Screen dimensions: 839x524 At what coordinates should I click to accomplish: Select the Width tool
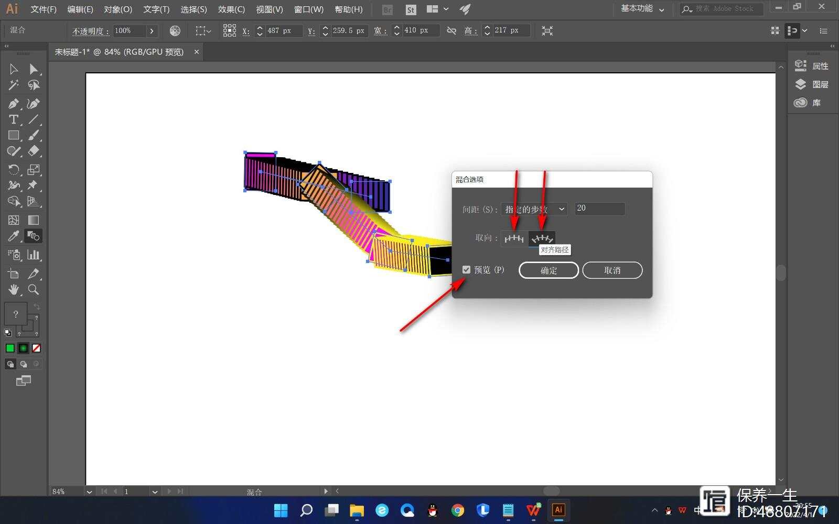tap(14, 185)
